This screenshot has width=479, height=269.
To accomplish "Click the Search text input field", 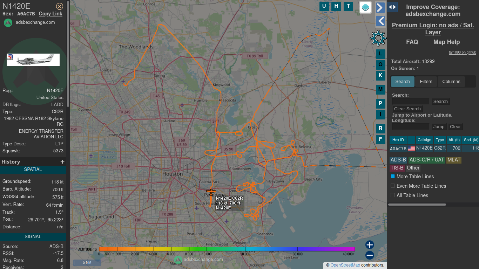I will pos(411,102).
